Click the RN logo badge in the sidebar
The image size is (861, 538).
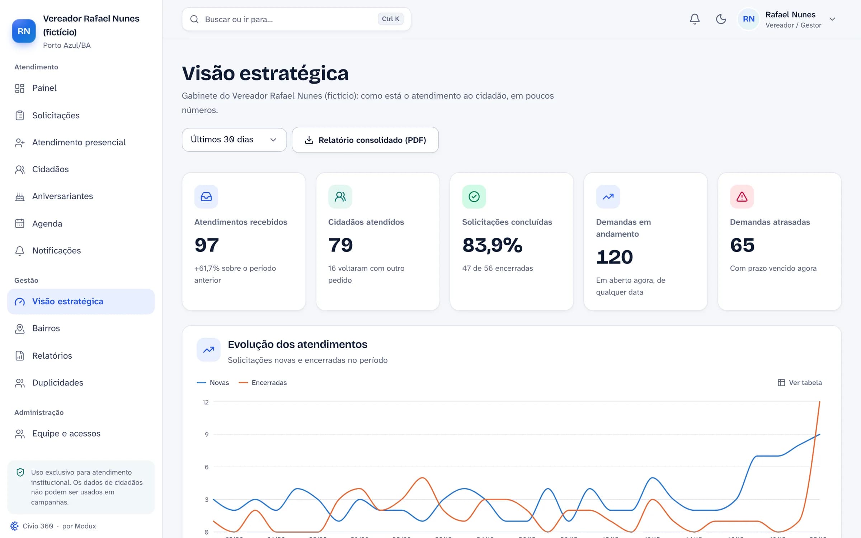(x=24, y=31)
